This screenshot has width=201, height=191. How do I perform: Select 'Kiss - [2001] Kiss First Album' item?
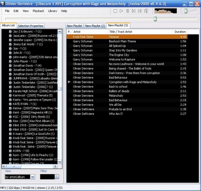[x=33, y=121]
